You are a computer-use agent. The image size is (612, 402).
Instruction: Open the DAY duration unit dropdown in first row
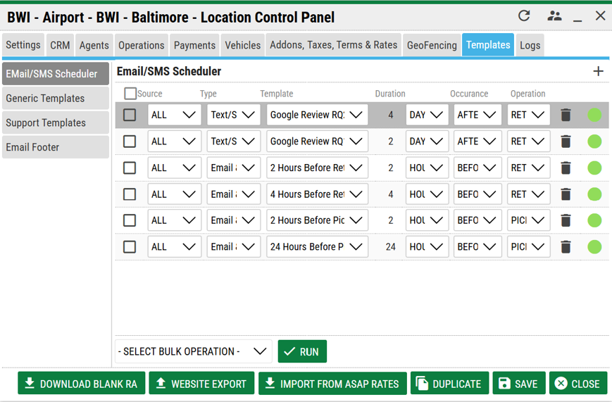tap(427, 115)
